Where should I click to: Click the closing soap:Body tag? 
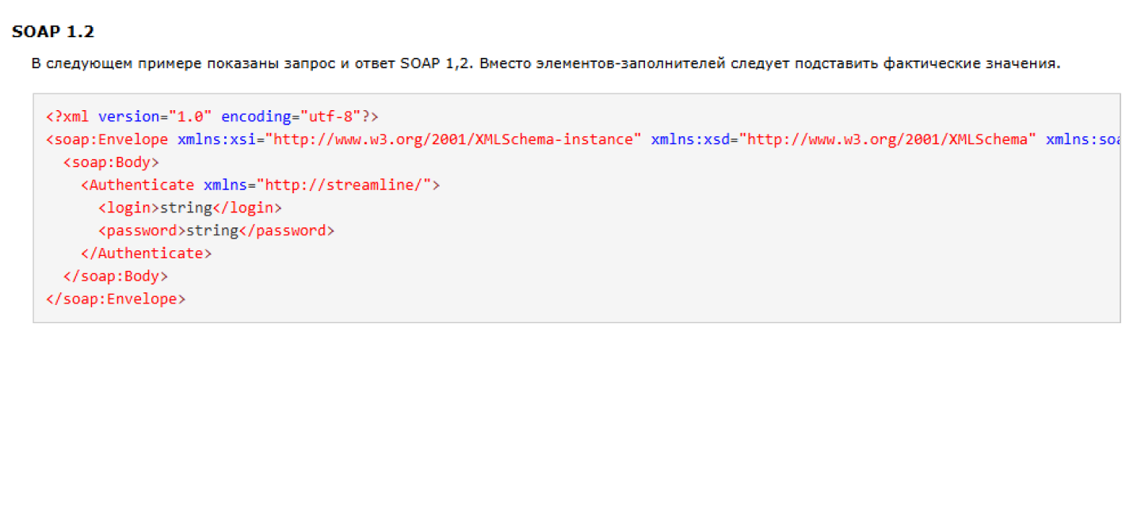pyautogui.click(x=116, y=276)
